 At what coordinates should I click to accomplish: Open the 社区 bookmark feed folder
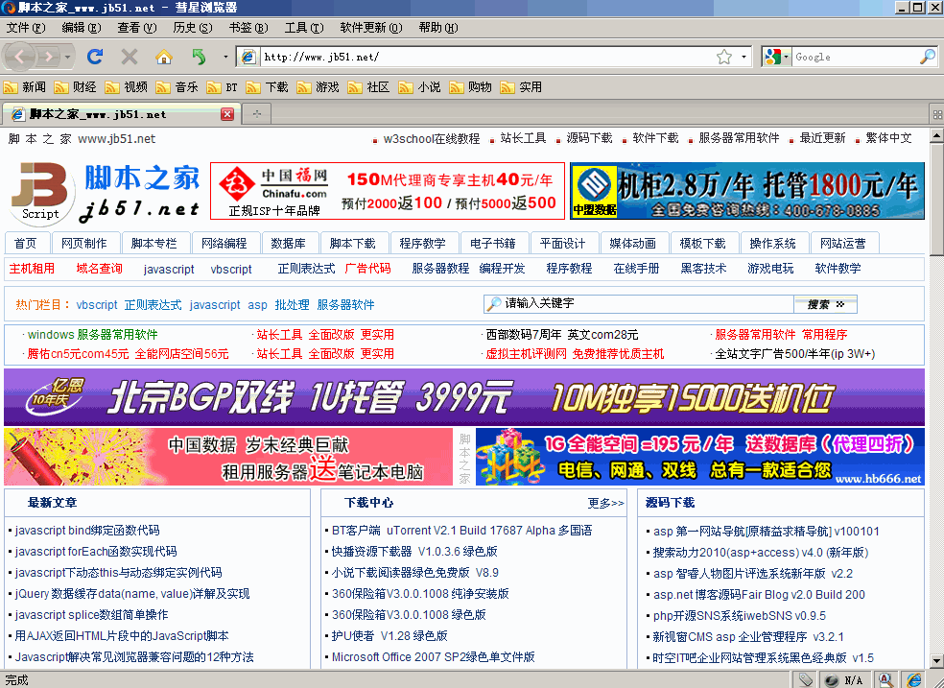368,87
